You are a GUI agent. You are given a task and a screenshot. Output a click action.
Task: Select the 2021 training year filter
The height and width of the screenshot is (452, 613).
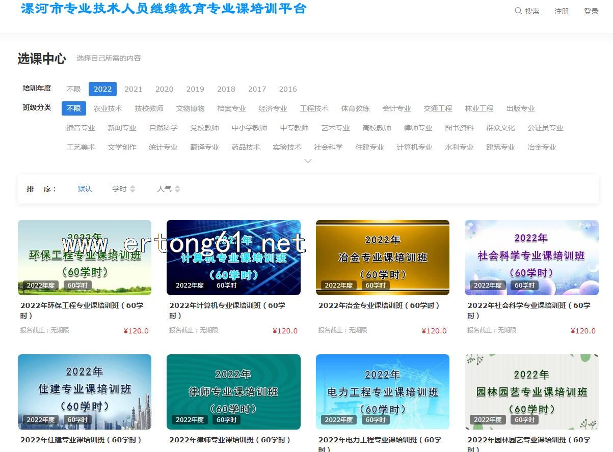[x=133, y=89]
